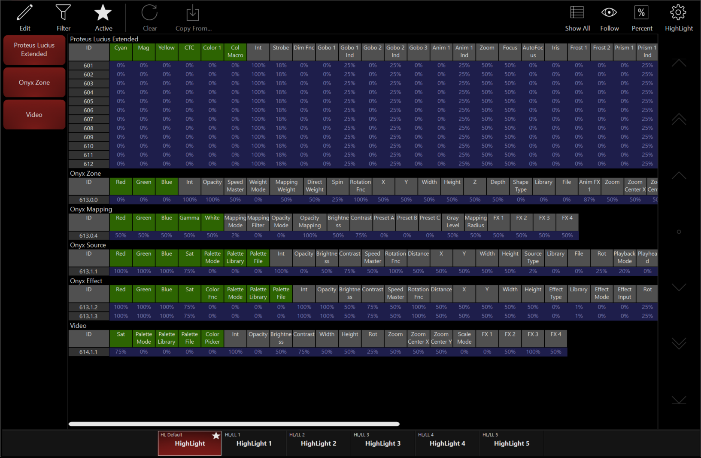Viewport: 701px width, 458px height.
Task: Select the HL Default HighLight tab
Action: (190, 443)
